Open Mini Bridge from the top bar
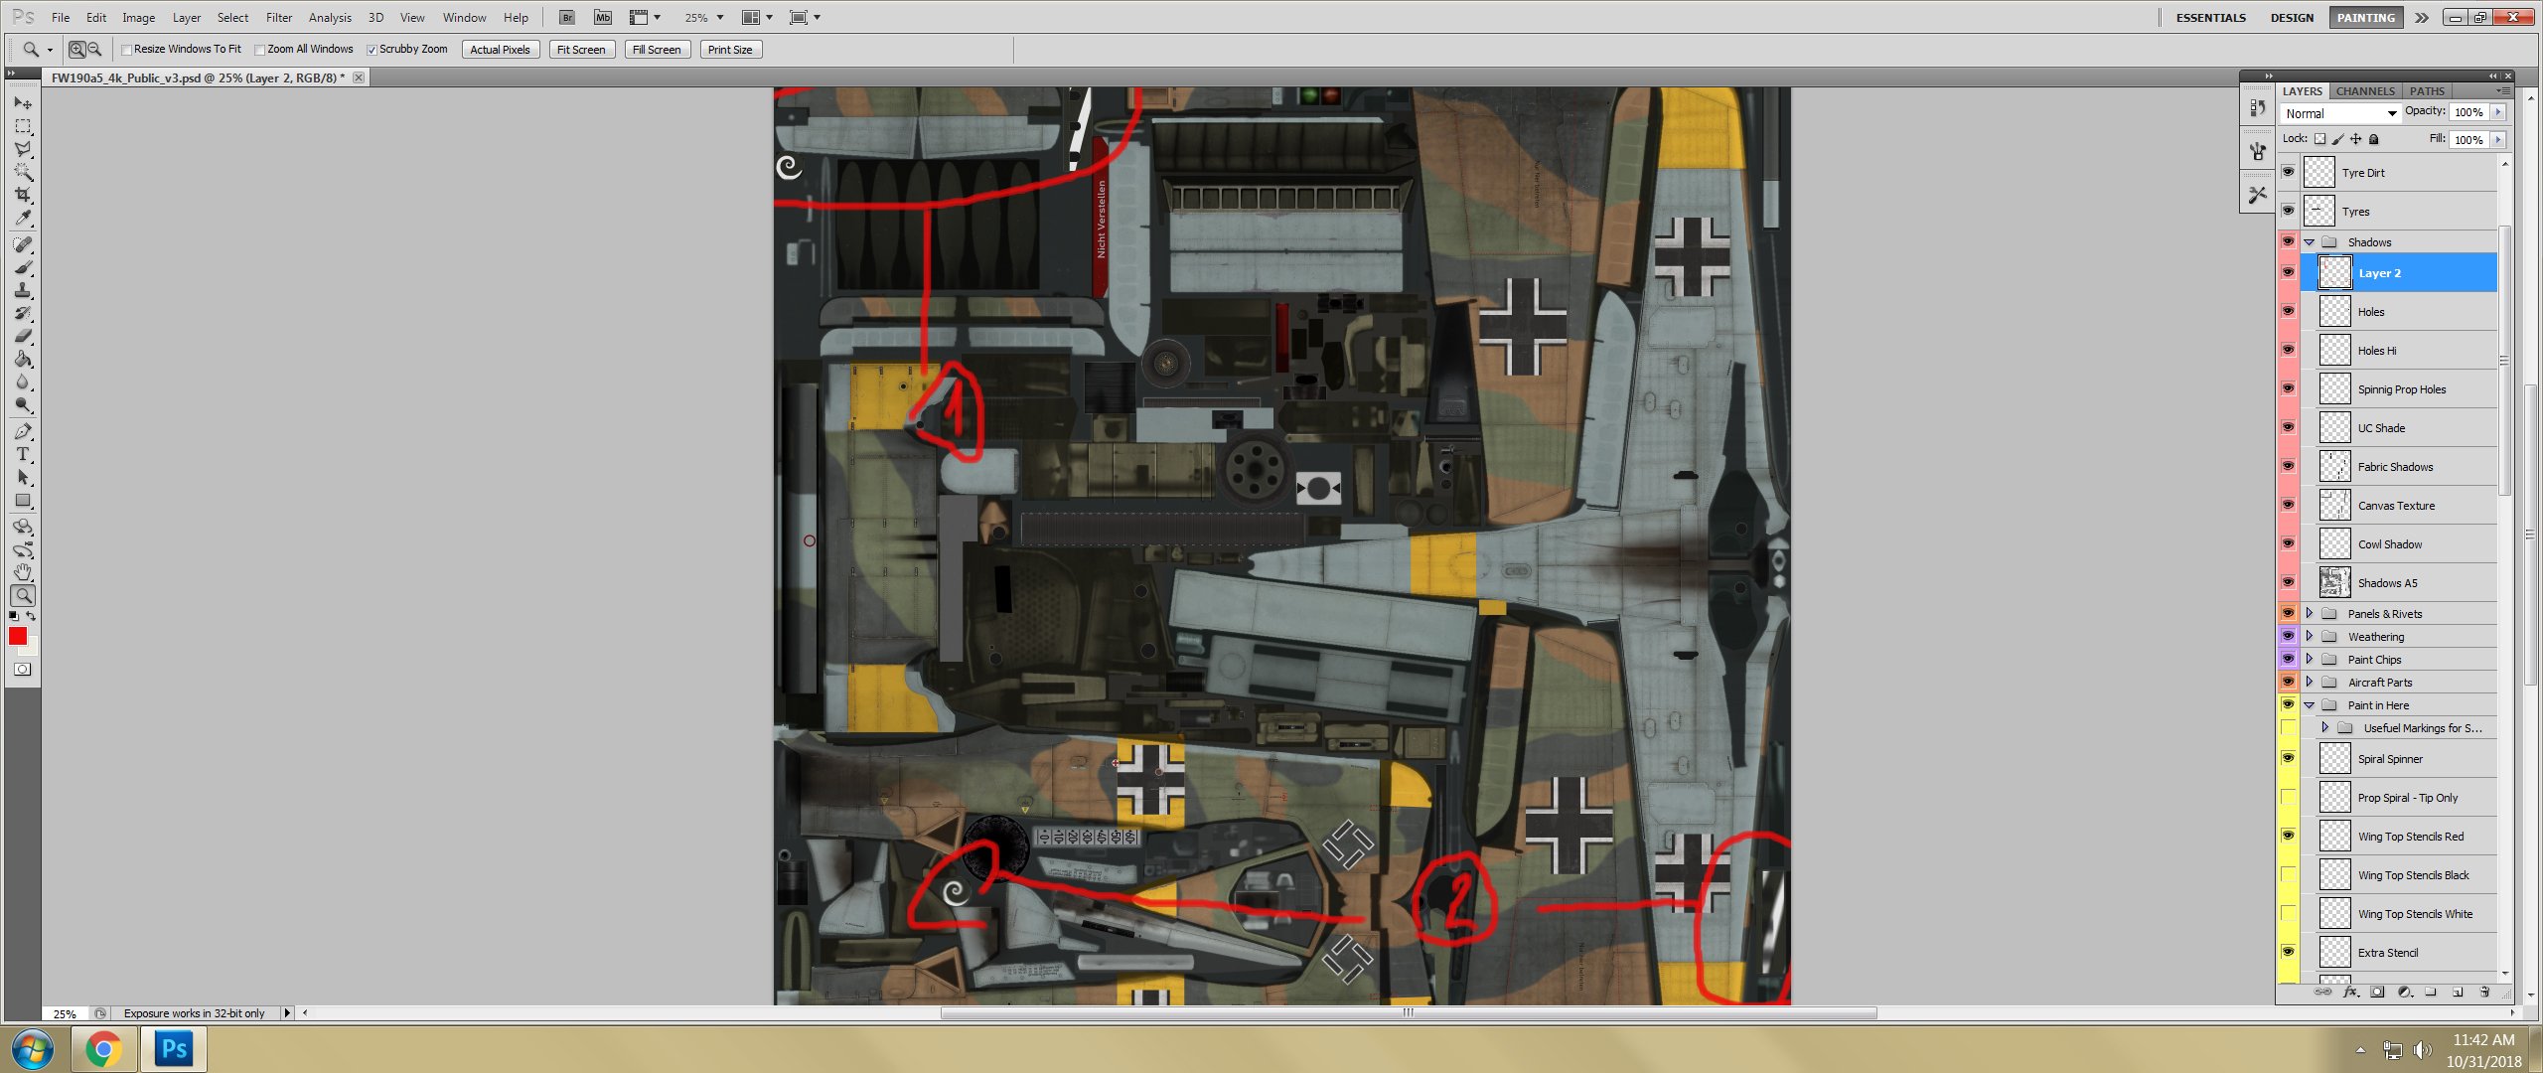This screenshot has height=1073, width=2543. coord(603,17)
